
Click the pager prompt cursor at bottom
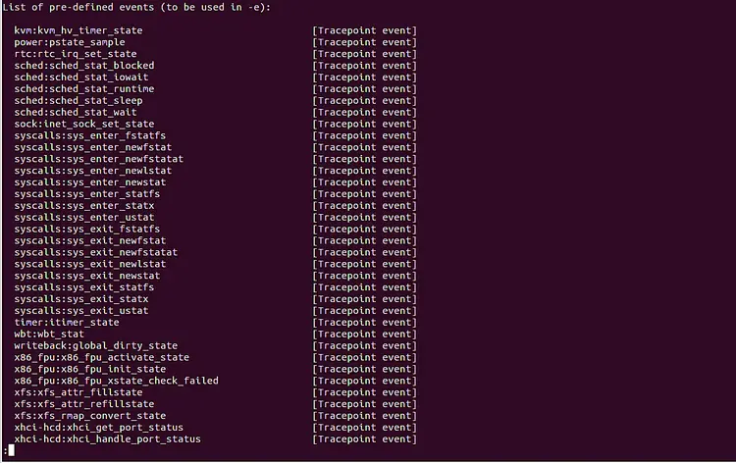11,451
